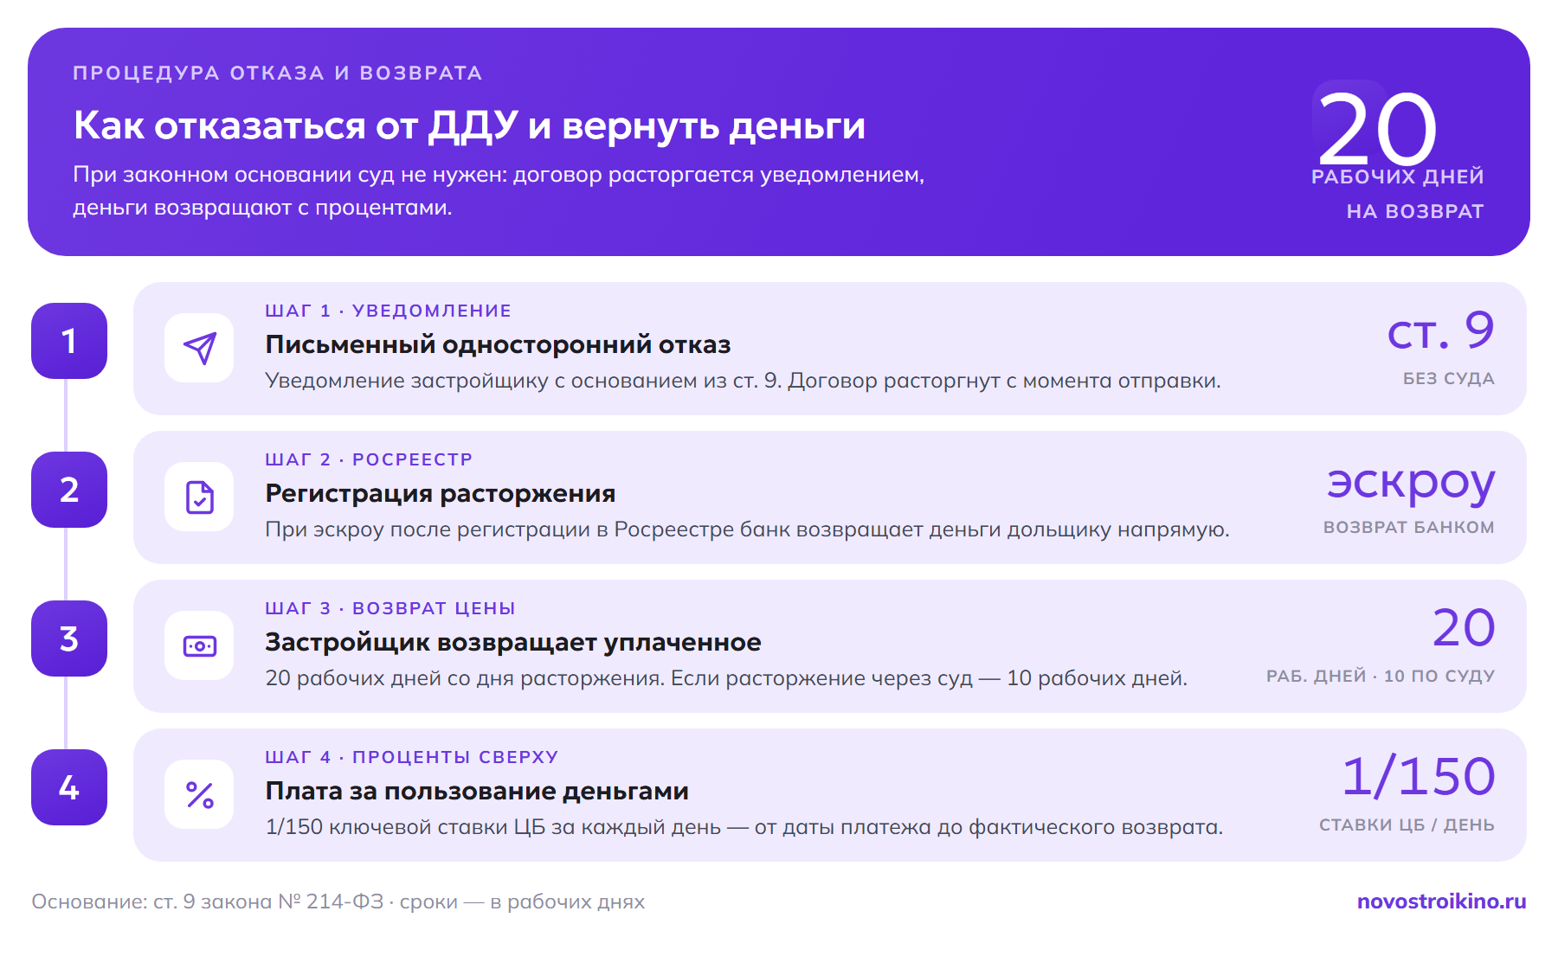The height and width of the screenshot is (969, 1558).
Task: Click footer note 'Основание: ст. 9 закона № 214-ФЗ'
Action: 338,902
